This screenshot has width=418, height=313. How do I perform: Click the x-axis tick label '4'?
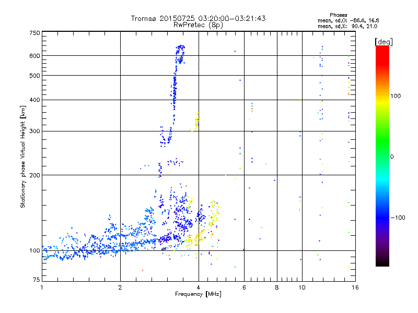point(199,287)
